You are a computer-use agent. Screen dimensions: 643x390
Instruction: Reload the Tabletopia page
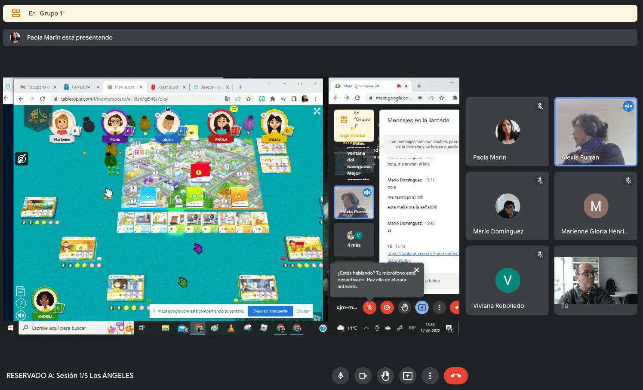pos(42,99)
